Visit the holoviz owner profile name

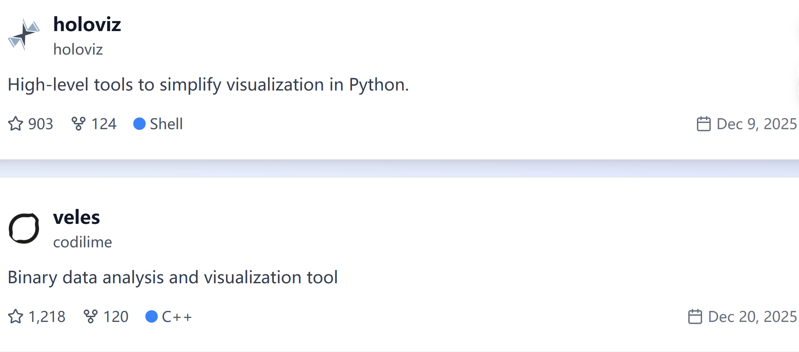(x=78, y=49)
